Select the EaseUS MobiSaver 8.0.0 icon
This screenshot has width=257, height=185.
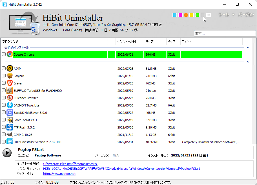(x=10, y=113)
